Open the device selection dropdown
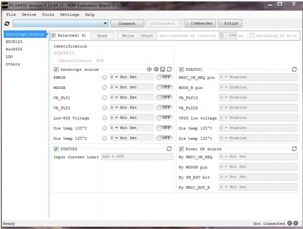The width and height of the screenshot is (303, 229). tap(106, 23)
